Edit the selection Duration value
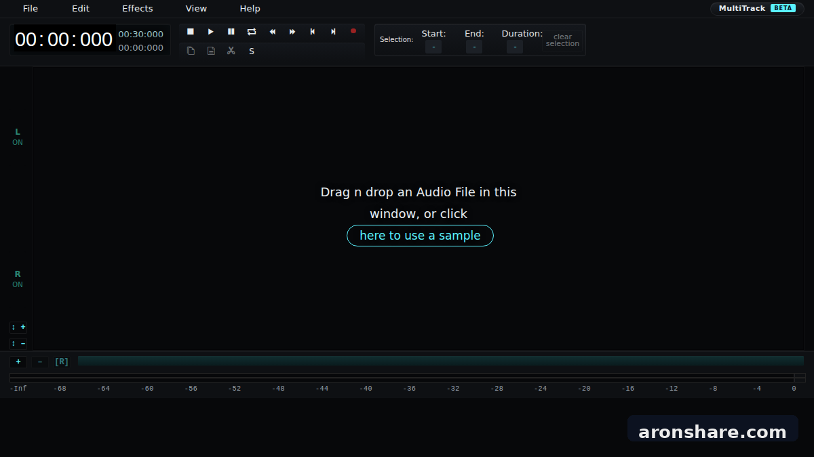 point(515,47)
